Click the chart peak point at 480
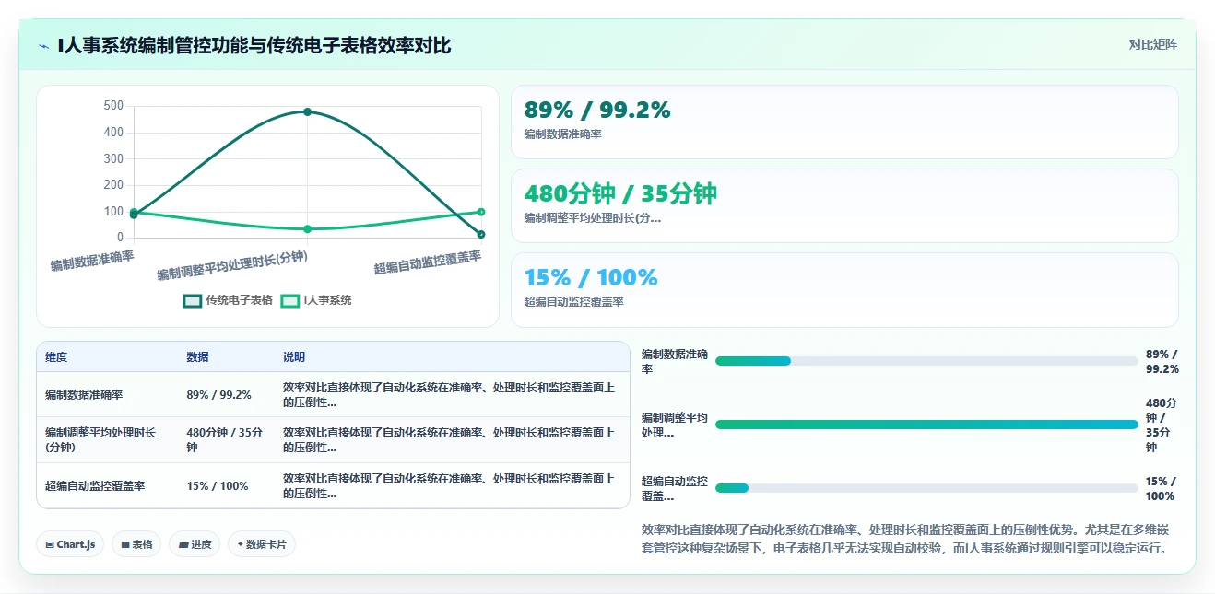The image size is (1215, 594). [307, 111]
